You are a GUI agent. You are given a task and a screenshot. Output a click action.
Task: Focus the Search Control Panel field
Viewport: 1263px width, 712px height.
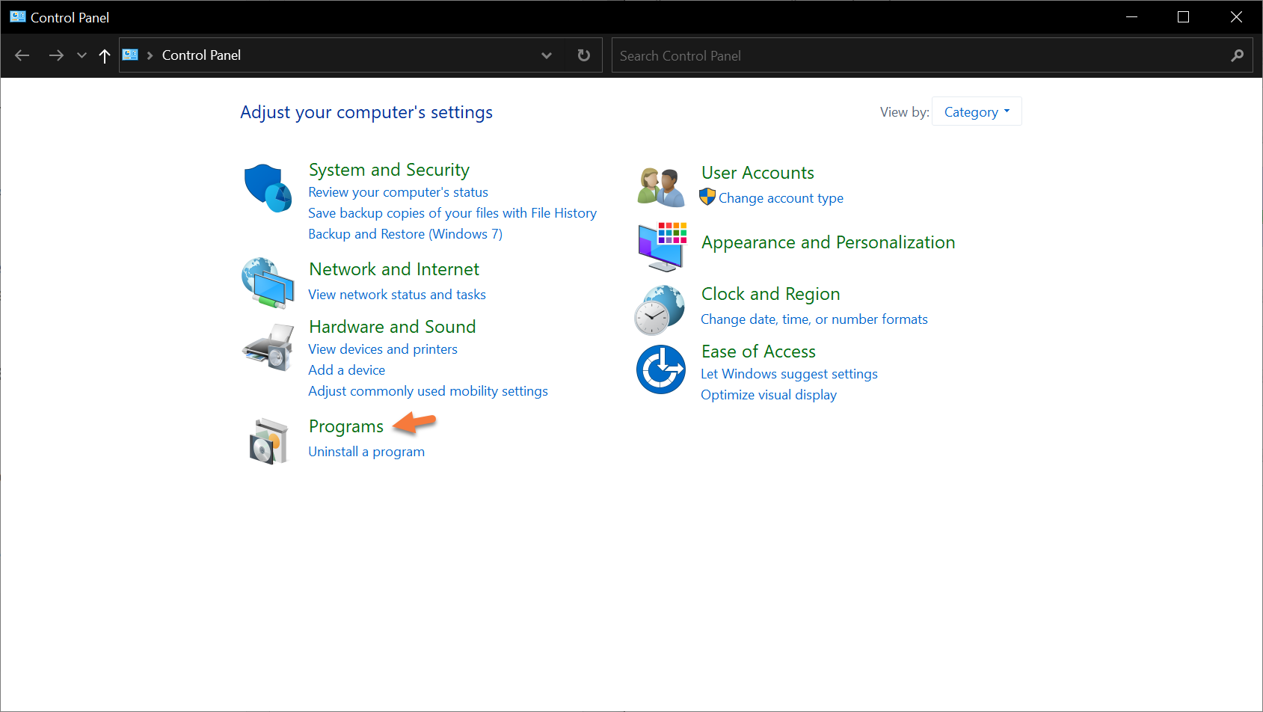click(x=920, y=56)
